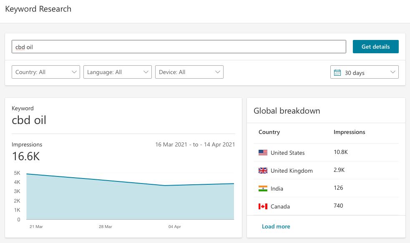The height and width of the screenshot is (243, 410).
Task: Click the 21 Mar axis label
Action: click(36, 227)
